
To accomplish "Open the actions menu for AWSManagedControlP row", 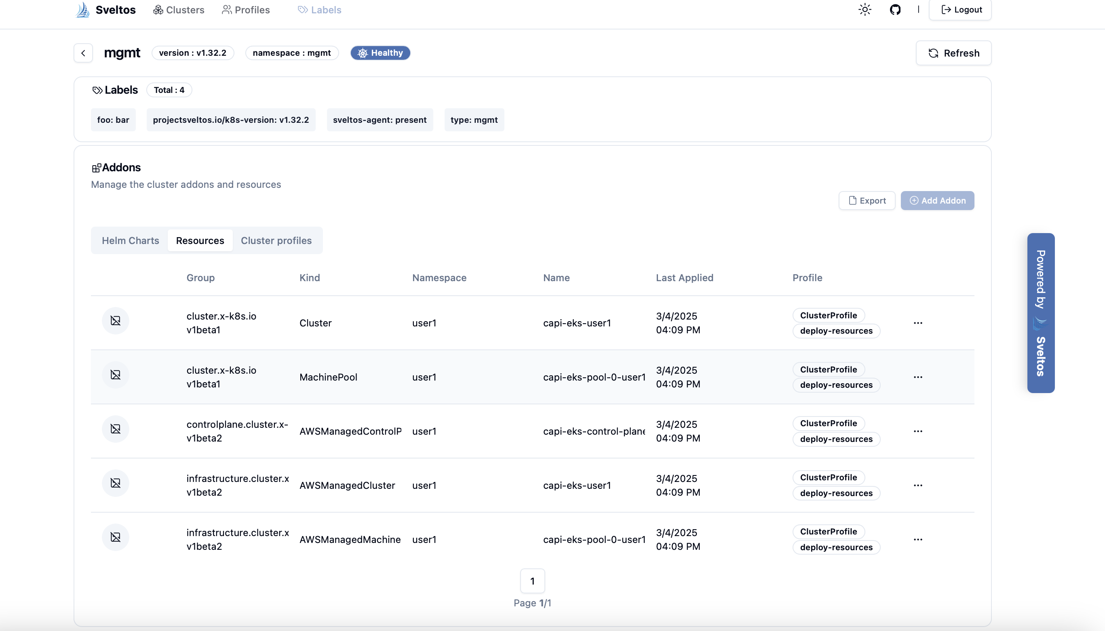I will point(918,431).
